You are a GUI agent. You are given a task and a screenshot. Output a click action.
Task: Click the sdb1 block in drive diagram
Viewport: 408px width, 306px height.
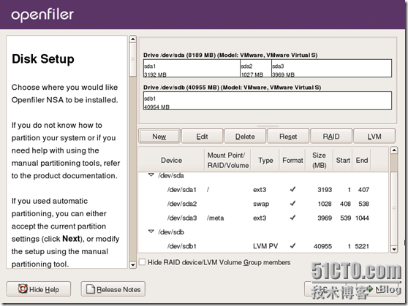(x=268, y=100)
